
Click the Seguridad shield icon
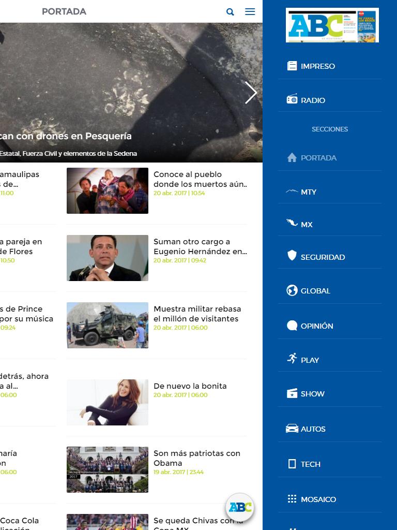pos(292,256)
